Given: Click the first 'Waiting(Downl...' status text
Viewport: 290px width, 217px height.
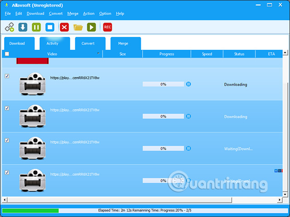Looking at the screenshot, I should click(238, 149).
